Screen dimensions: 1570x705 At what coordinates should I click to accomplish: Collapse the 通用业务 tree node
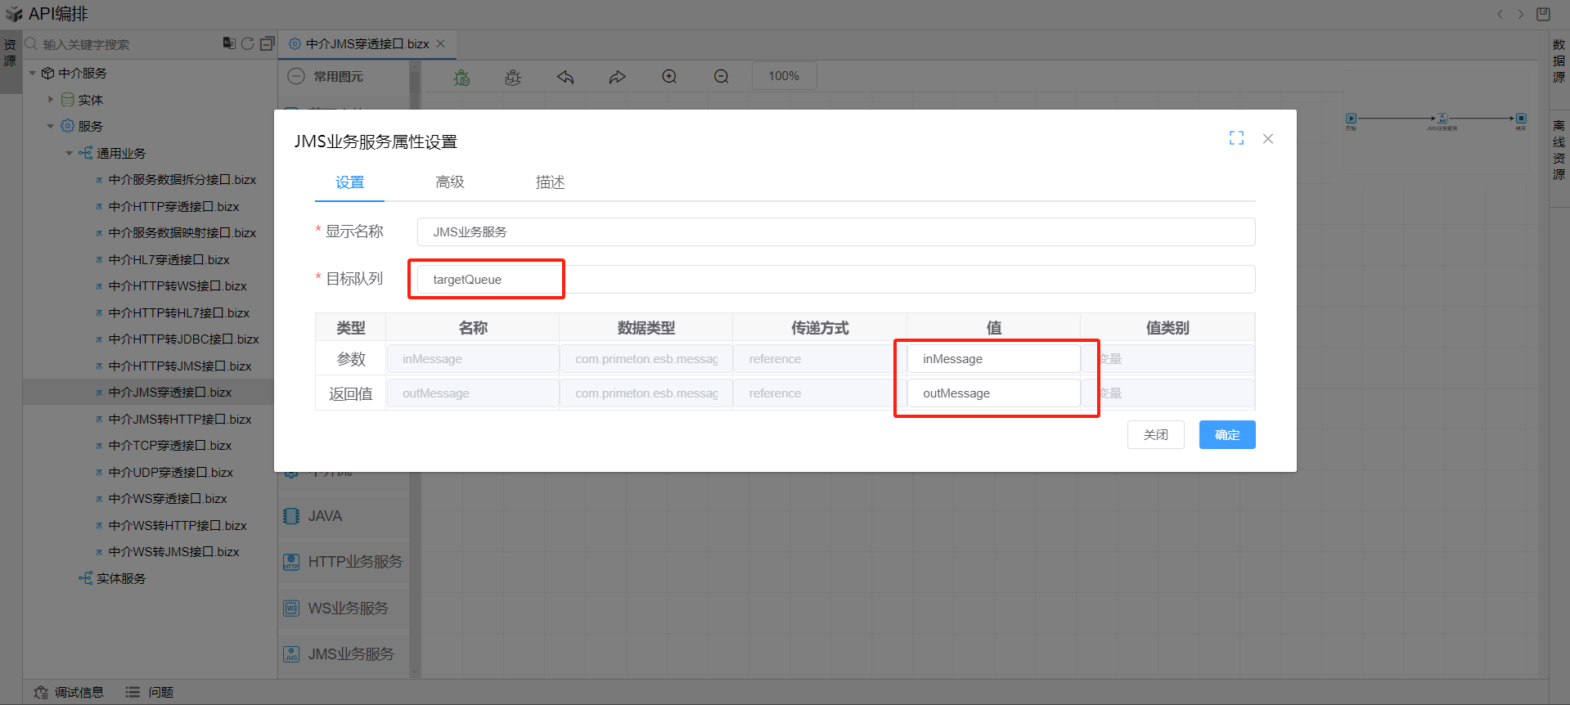[70, 153]
